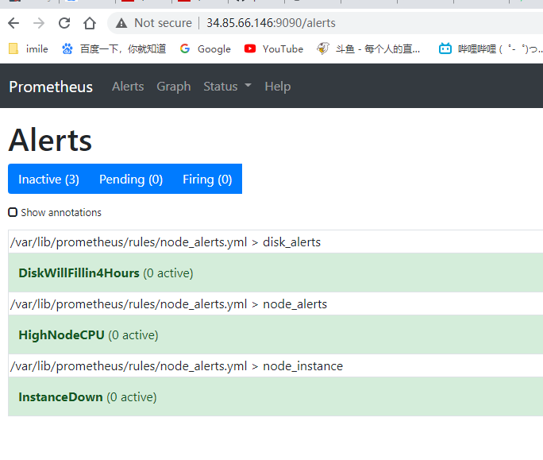Image resolution: width=543 pixels, height=460 pixels.
Task: Click the node_alerts rule group heading
Action: [168, 304]
